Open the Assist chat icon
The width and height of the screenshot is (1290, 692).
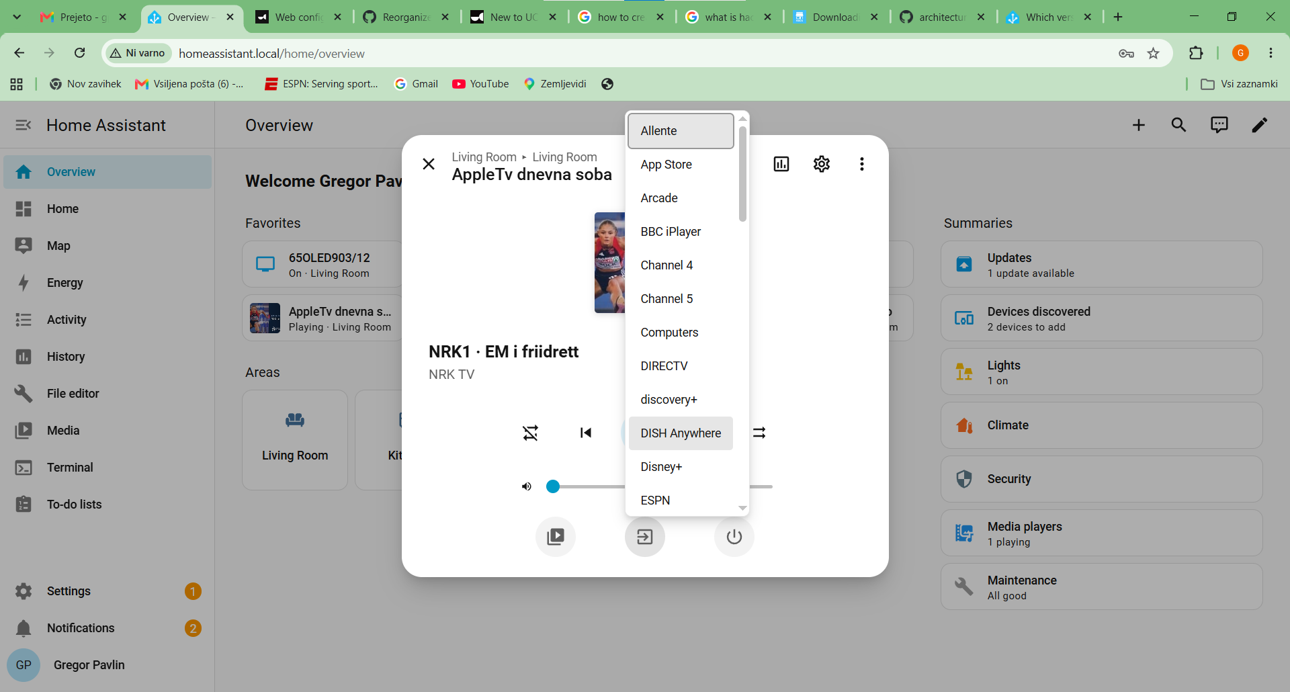[x=1219, y=125]
